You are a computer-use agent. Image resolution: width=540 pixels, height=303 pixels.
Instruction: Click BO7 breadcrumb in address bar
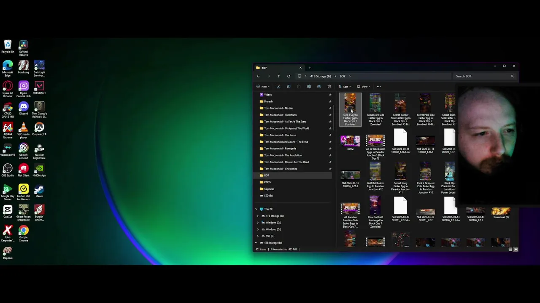[x=343, y=76]
